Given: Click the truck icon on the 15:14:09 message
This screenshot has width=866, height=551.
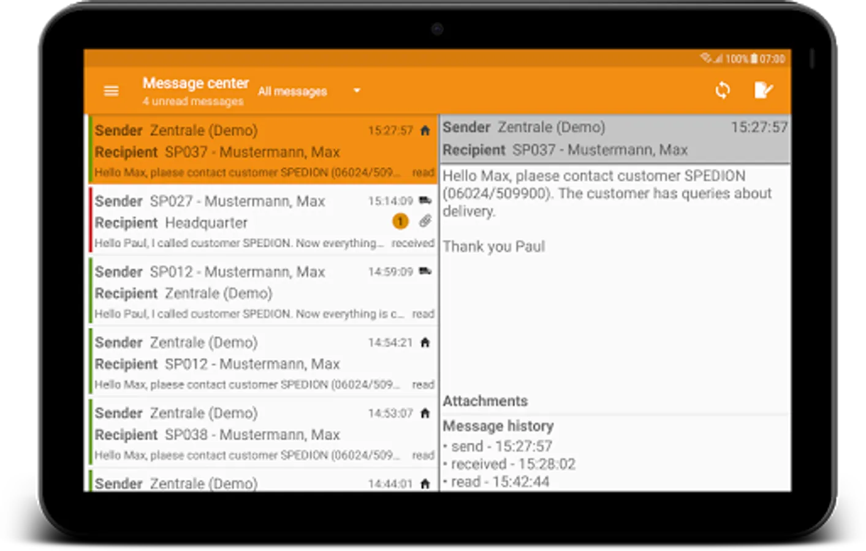Looking at the screenshot, I should 425,200.
